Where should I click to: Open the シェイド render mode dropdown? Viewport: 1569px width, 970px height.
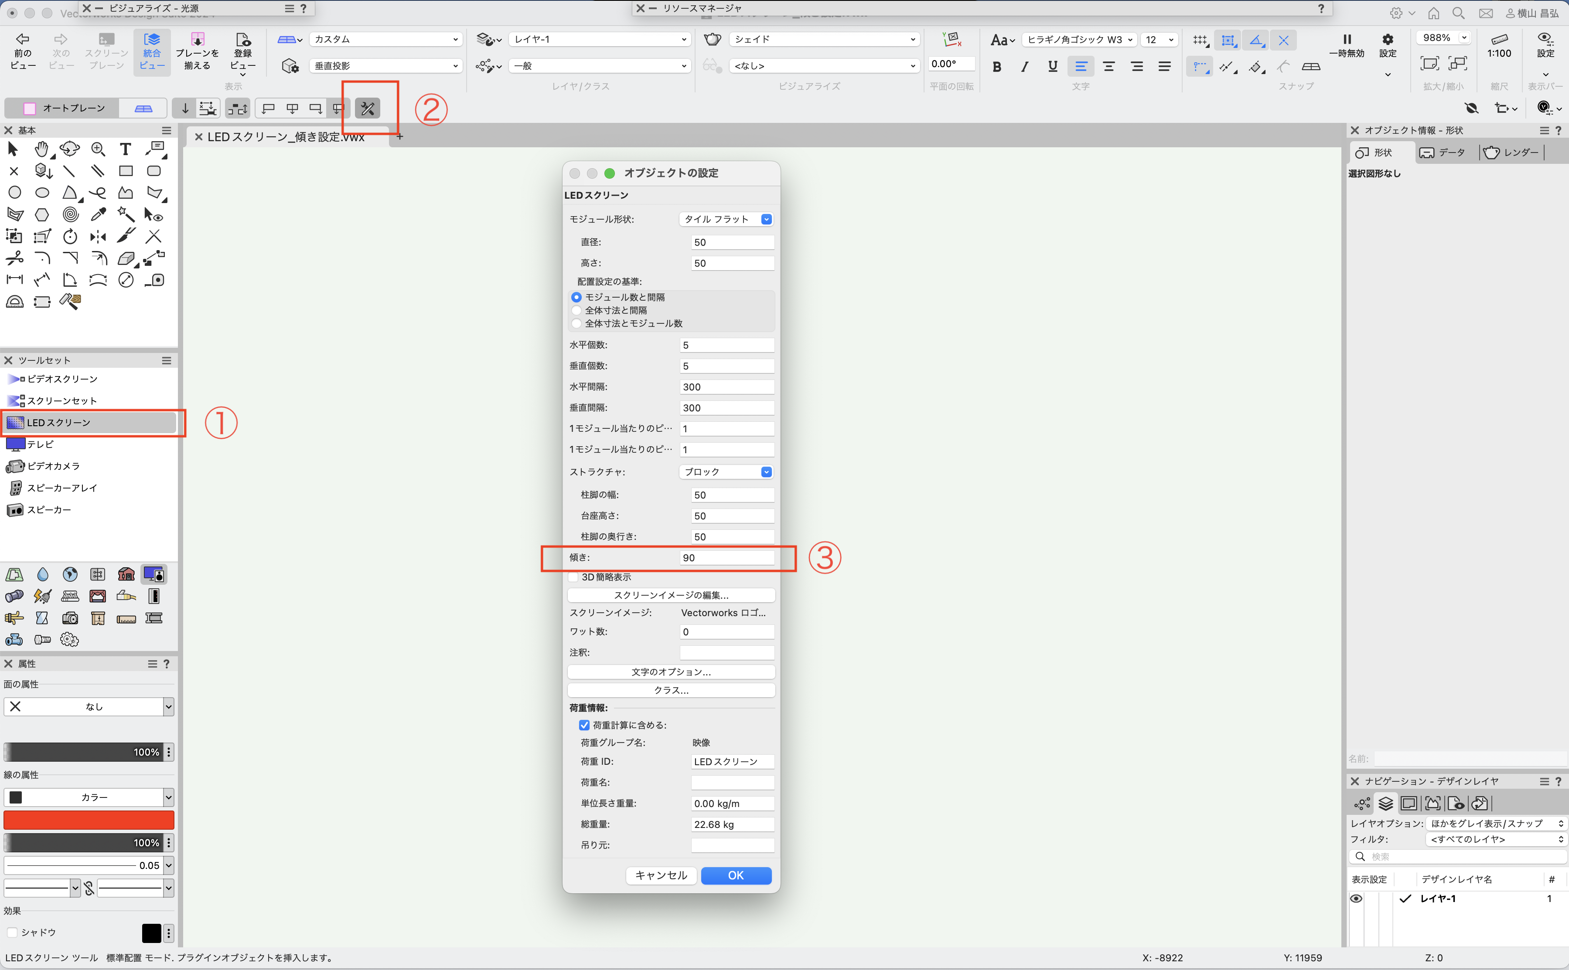pos(824,40)
